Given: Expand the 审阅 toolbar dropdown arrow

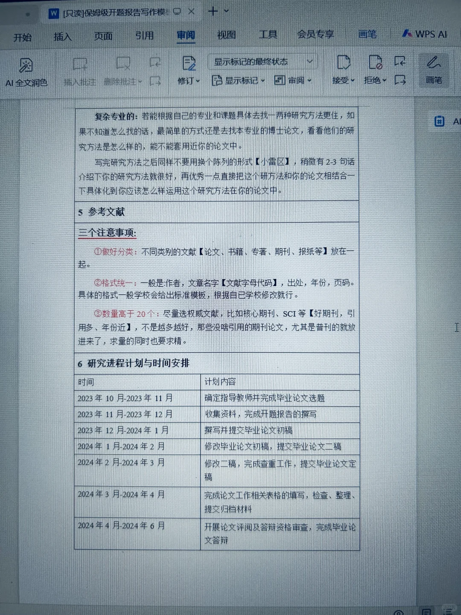Looking at the screenshot, I should tap(309, 80).
